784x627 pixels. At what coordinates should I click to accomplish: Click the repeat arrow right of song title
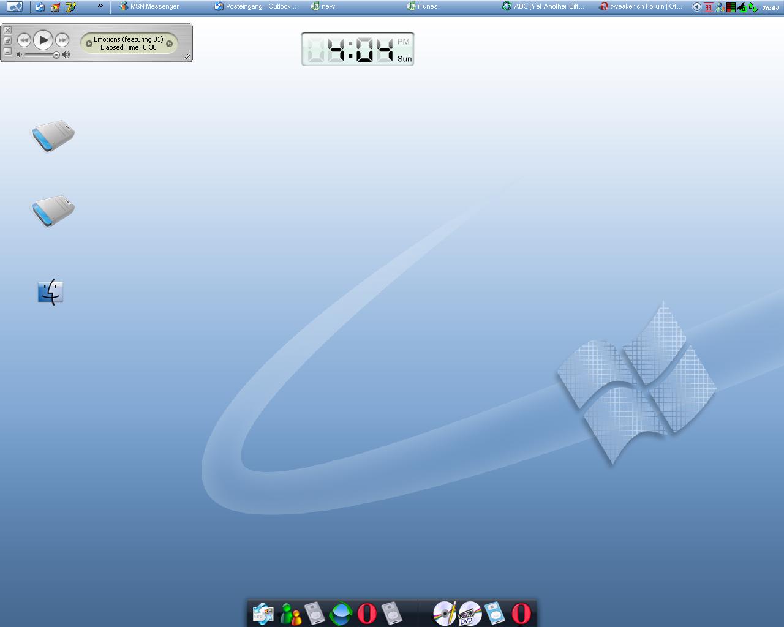[170, 43]
